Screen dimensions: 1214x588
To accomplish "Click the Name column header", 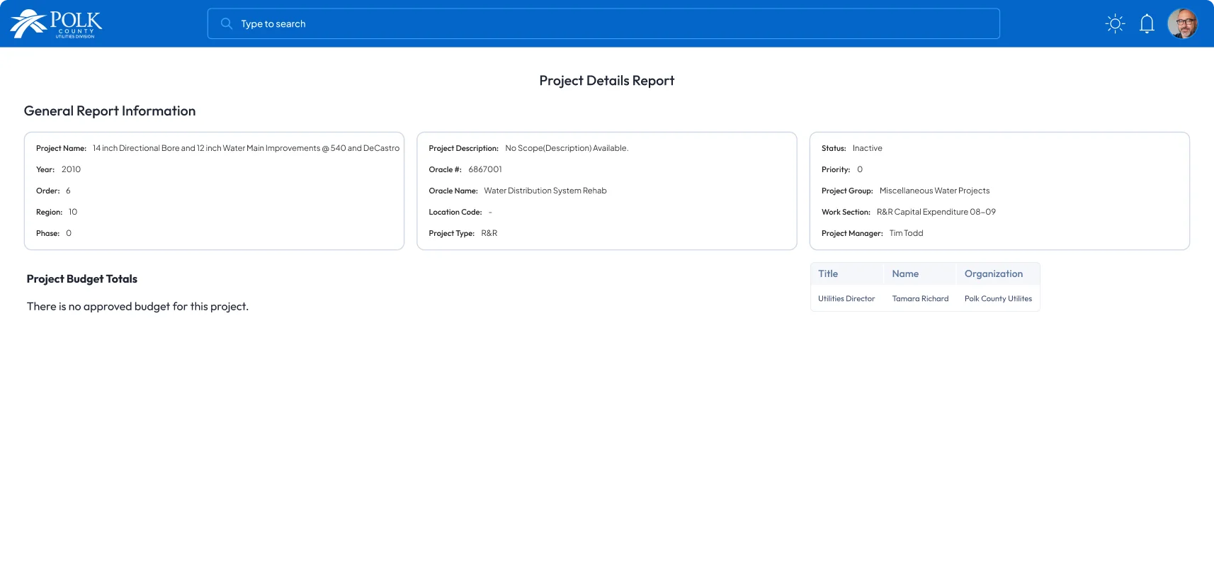I will [x=905, y=273].
